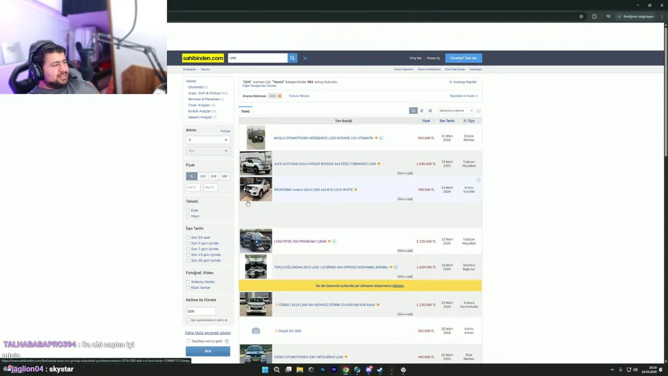Click the sahibinden.com logo
This screenshot has height=376, width=668.
click(x=203, y=58)
